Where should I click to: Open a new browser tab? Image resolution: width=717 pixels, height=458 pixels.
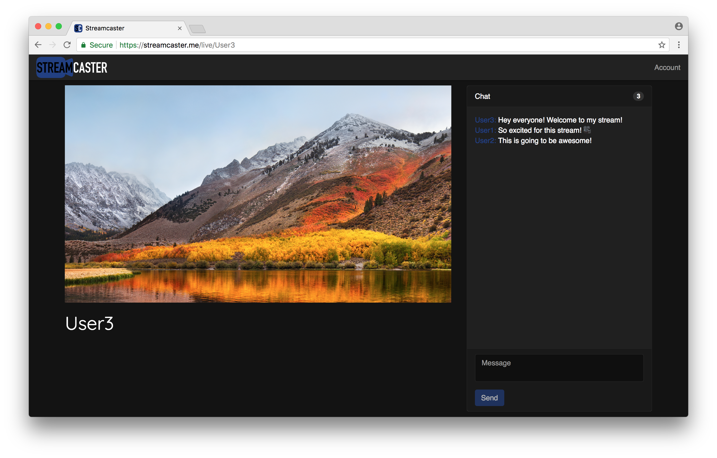197,29
